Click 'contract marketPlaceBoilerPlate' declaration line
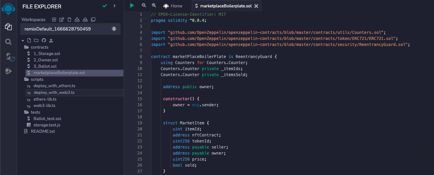This screenshot has width=434, height=175. pyautogui.click(x=214, y=57)
